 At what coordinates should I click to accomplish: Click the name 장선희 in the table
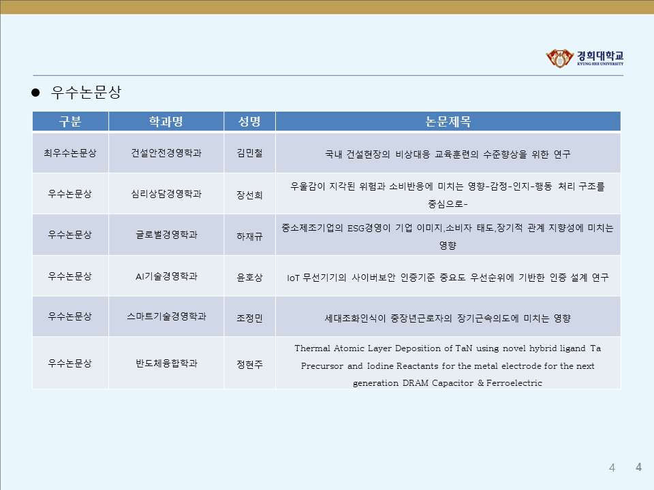(x=249, y=195)
